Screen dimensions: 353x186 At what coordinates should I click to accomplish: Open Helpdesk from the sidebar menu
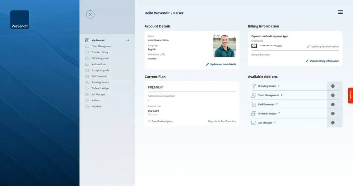tap(96, 107)
